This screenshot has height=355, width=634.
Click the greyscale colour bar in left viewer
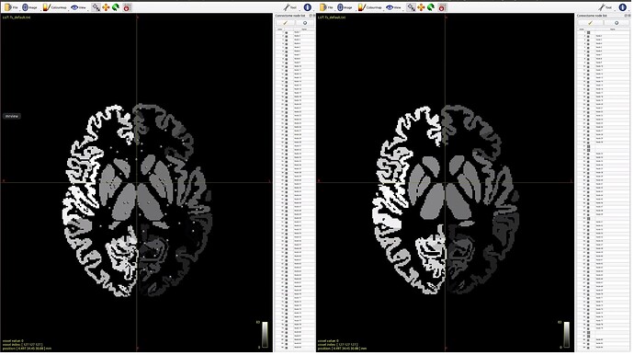pyautogui.click(x=265, y=335)
